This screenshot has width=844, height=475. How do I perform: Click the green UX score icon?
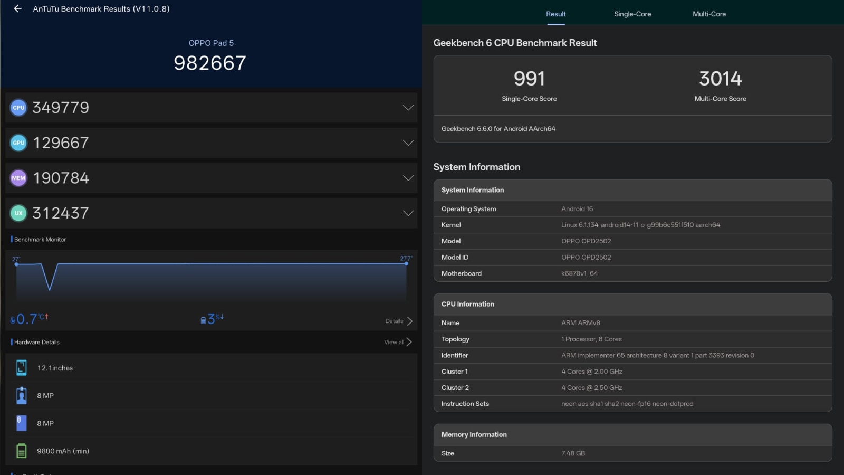click(18, 213)
